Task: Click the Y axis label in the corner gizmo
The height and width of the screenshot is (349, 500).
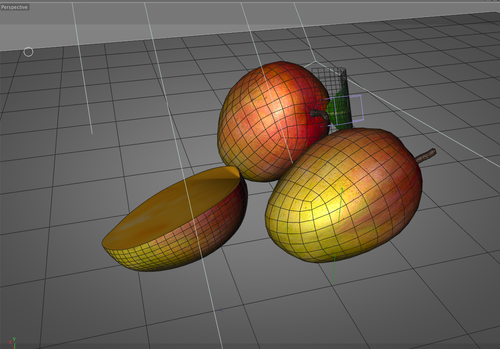Action: pos(14,339)
